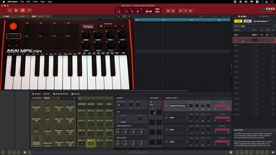Click the Master Semi Tune Q-Link knob

tap(36, 104)
